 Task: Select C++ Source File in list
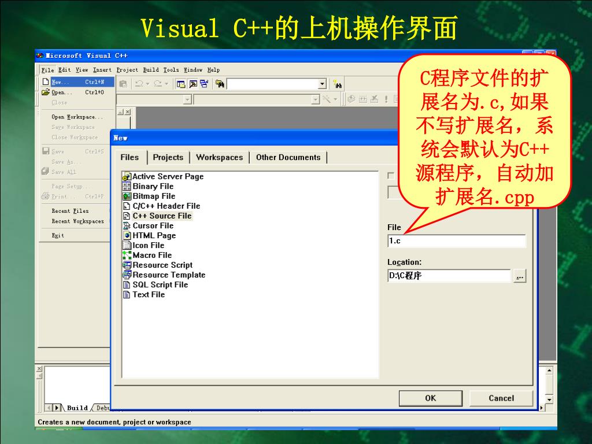tap(162, 216)
